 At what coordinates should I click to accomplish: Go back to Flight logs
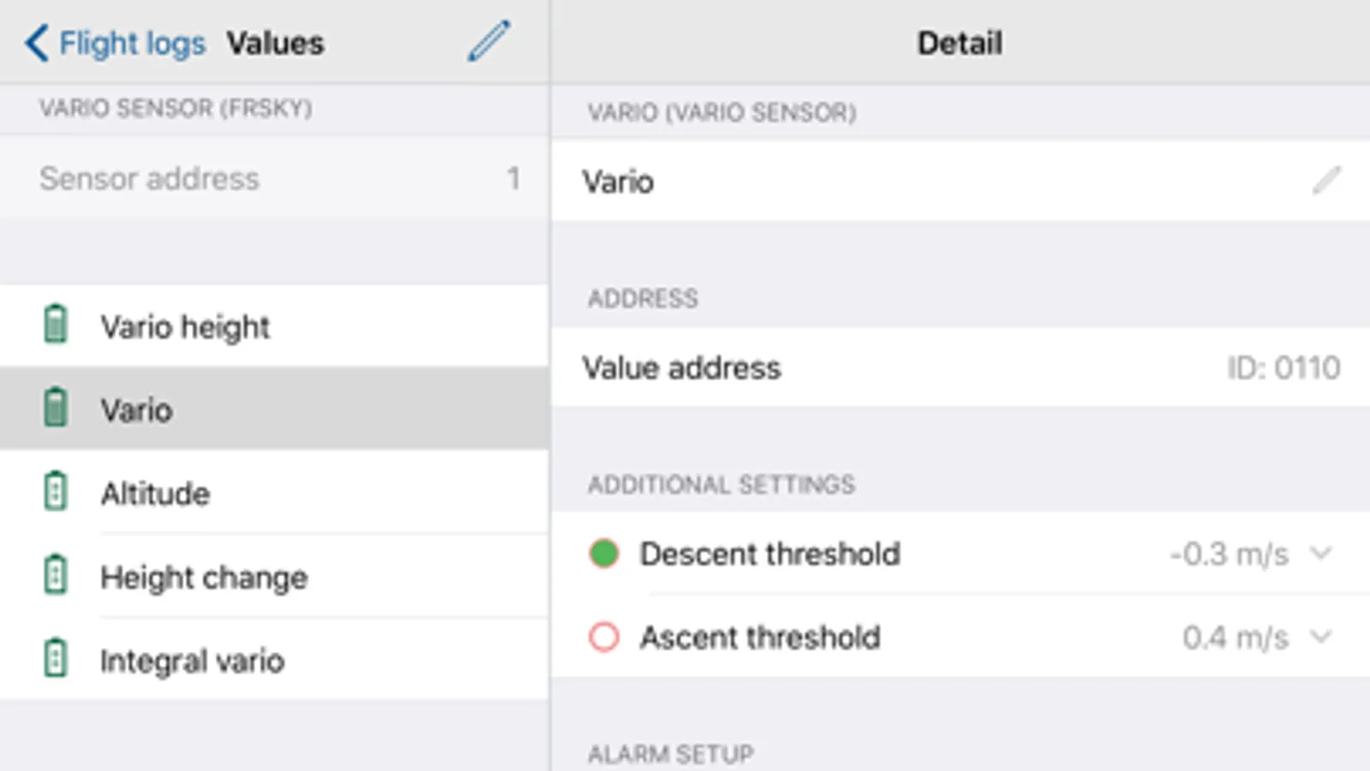pos(132,43)
